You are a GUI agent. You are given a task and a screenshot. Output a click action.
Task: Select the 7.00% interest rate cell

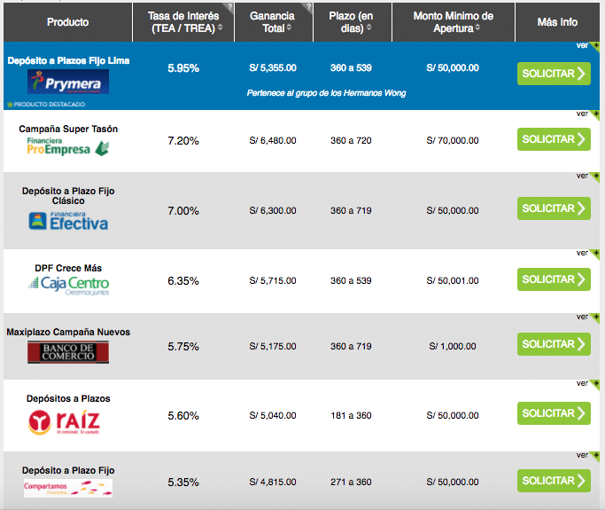[183, 210]
